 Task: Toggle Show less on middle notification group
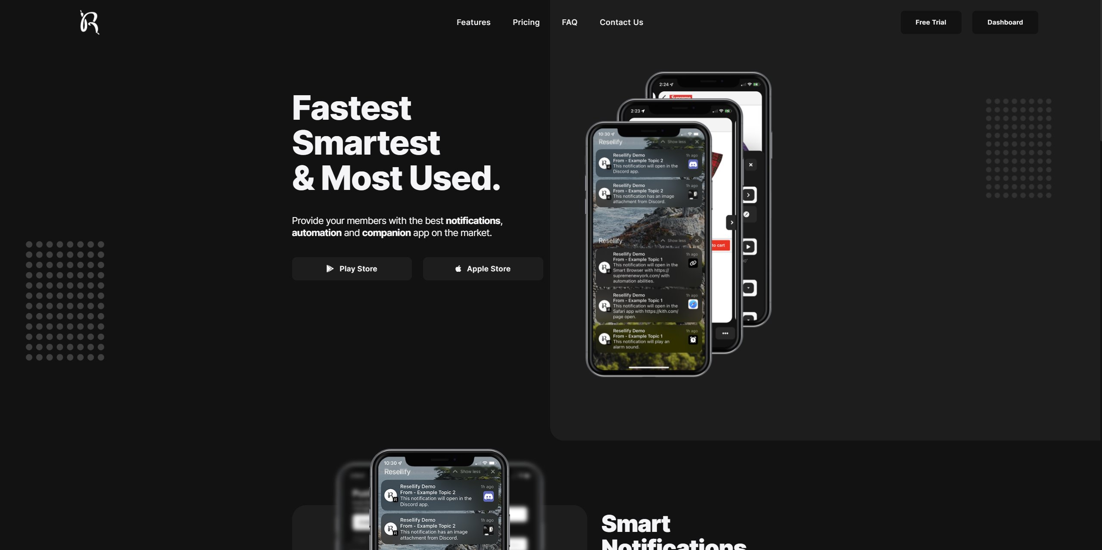(x=673, y=240)
